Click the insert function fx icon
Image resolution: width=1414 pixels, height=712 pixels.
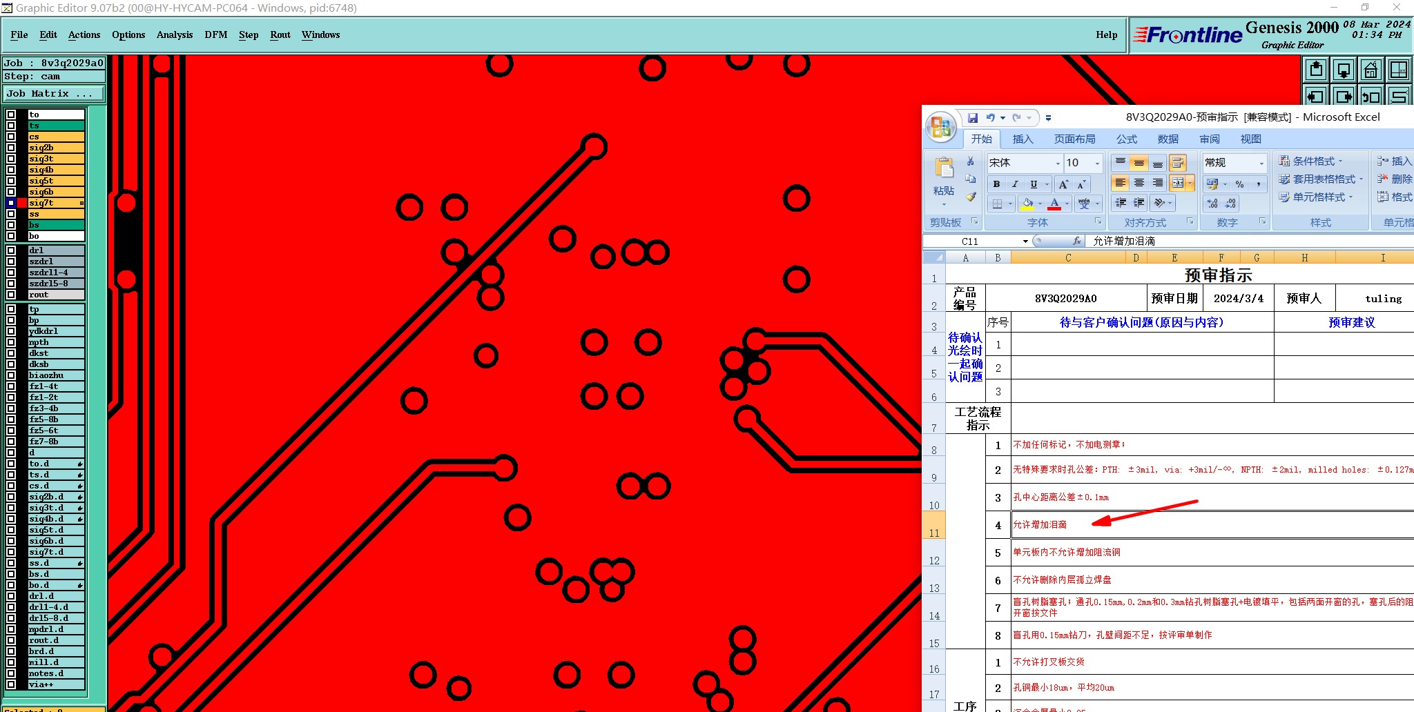pos(1077,241)
